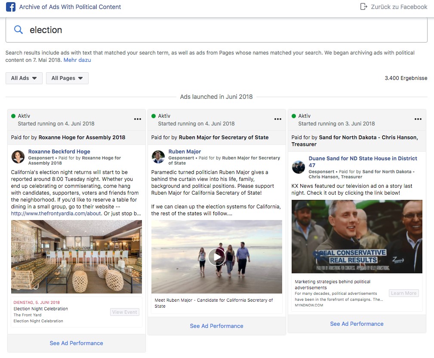Viewport: 434px width, 358px height.
Task: Open the three-dot menu on Sand for North Dakota ad
Action: (418, 119)
